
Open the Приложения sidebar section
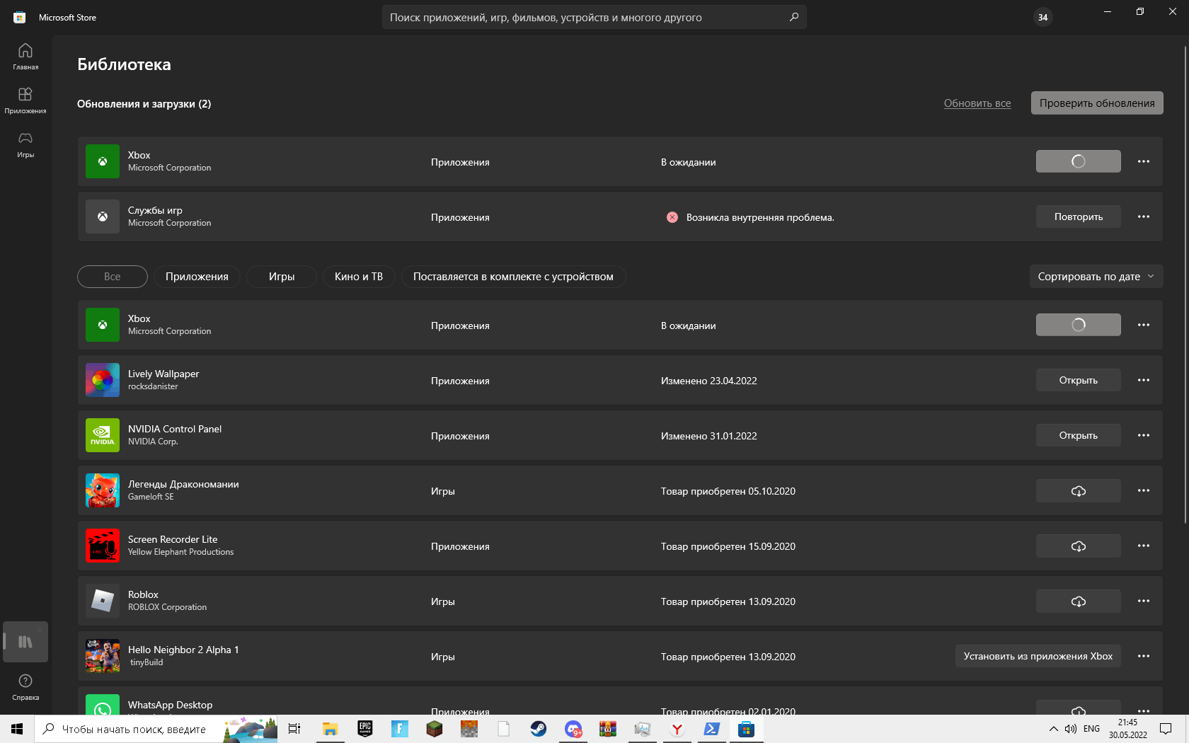tap(25, 100)
